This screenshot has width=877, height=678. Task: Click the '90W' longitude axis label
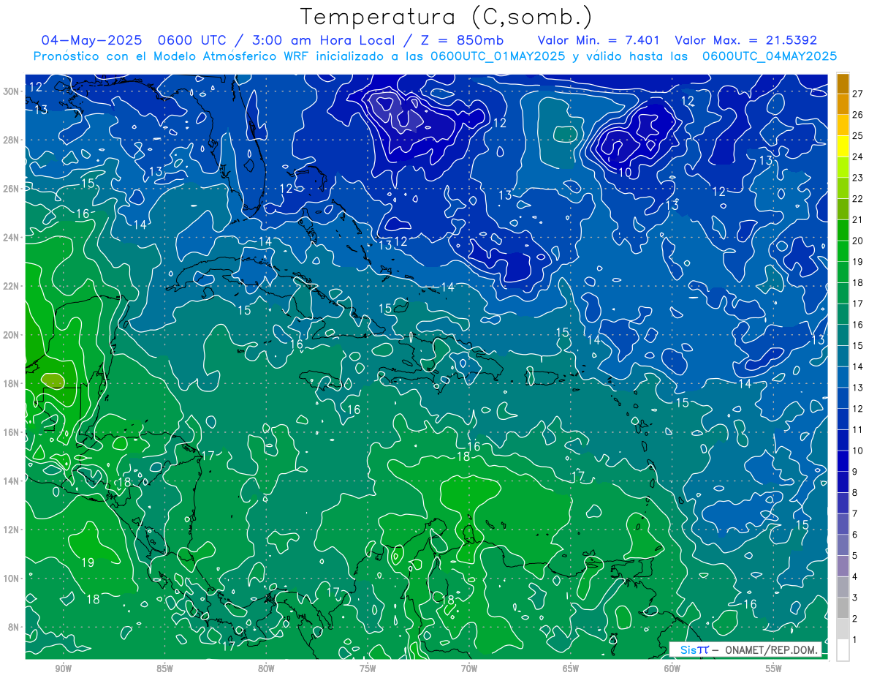63,668
